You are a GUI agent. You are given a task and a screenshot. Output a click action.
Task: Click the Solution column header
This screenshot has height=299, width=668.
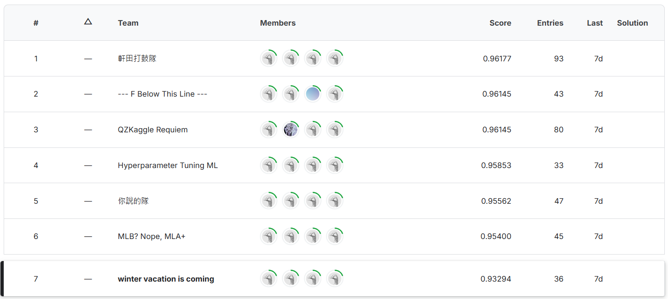[632, 23]
